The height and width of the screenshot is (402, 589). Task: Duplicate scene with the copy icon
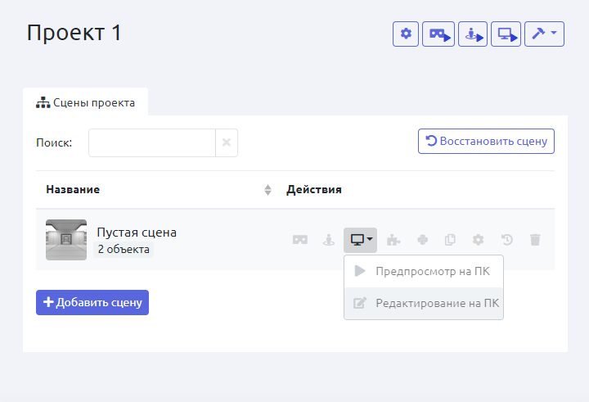tap(450, 240)
